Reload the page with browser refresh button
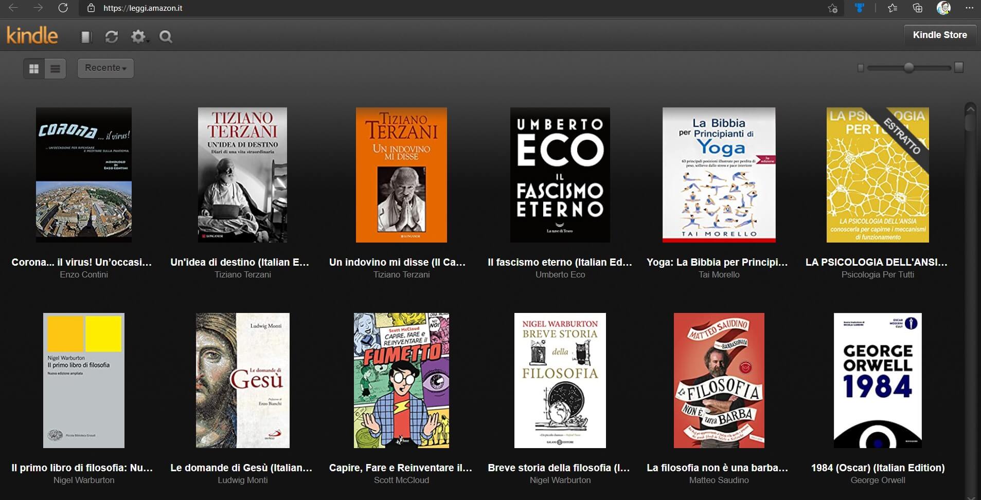The width and height of the screenshot is (981, 500). click(63, 8)
